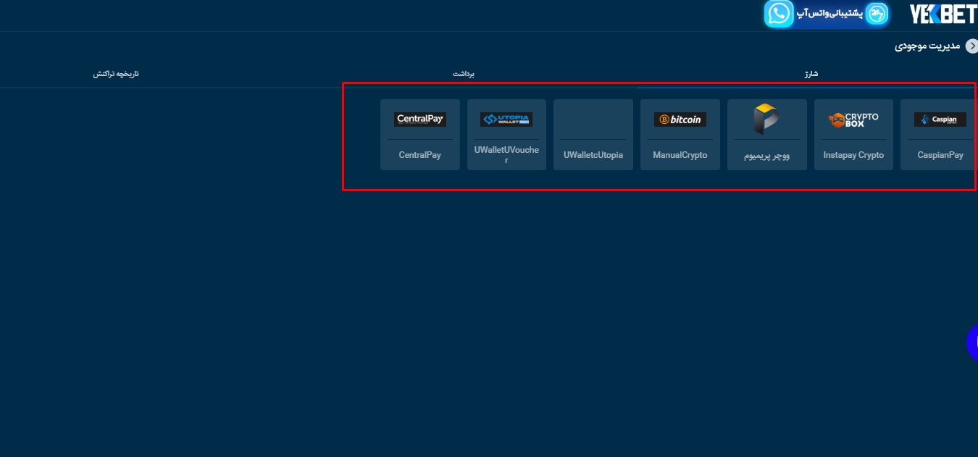Choose the Instapay Crypto label

point(853,155)
